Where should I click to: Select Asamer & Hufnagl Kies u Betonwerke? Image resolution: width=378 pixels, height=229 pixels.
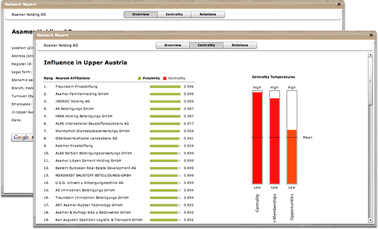point(119,213)
